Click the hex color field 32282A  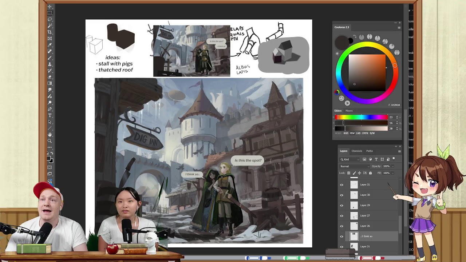tap(395, 105)
